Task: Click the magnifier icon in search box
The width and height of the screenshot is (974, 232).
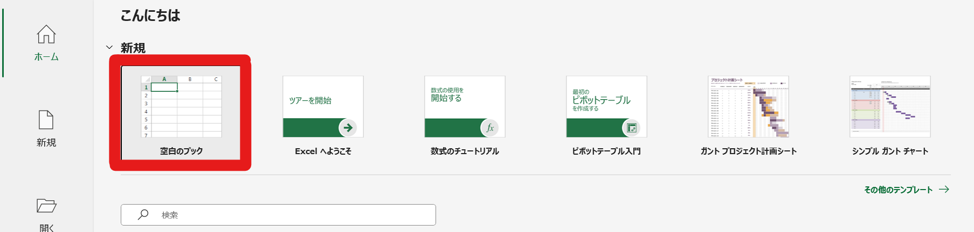Action: click(x=143, y=214)
